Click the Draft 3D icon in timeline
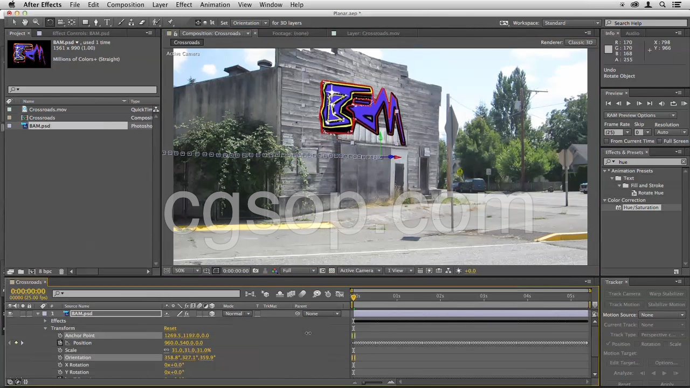This screenshot has width=690, height=388. coord(265,294)
